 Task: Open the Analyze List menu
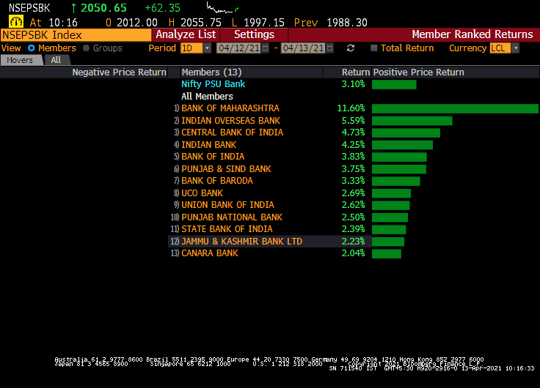click(186, 34)
